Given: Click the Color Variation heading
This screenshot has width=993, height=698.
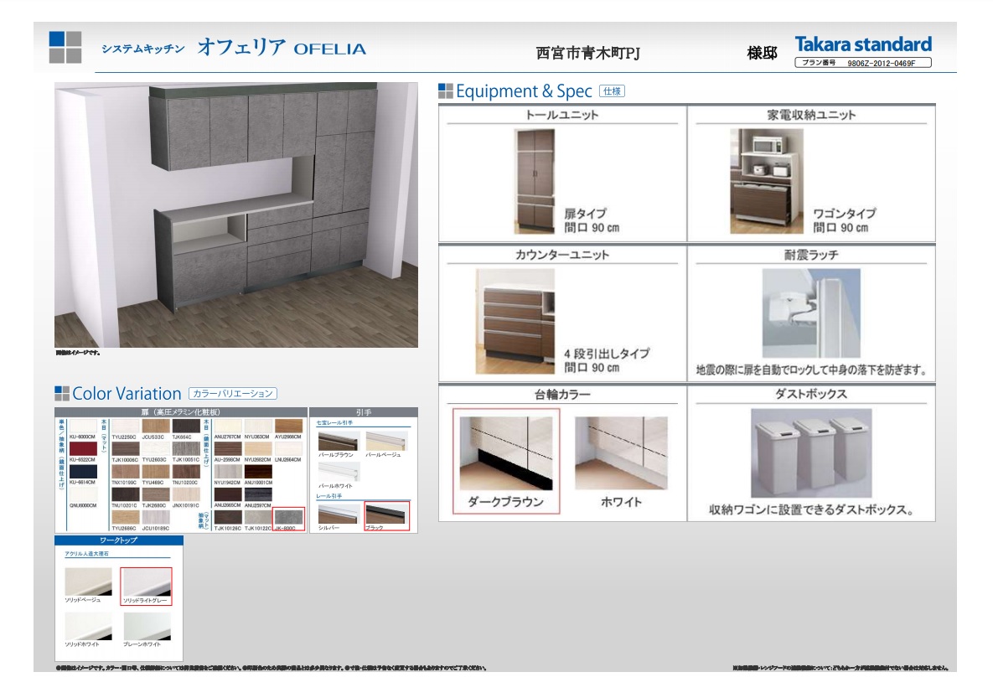Looking at the screenshot, I should pyautogui.click(x=127, y=393).
